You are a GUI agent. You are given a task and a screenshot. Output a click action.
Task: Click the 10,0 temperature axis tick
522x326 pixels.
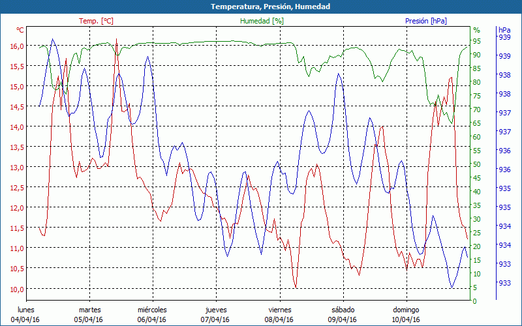pyautogui.click(x=17, y=289)
